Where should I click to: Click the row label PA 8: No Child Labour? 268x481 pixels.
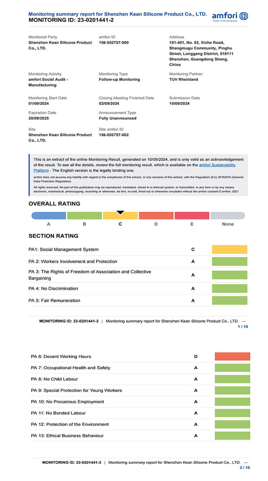54,379
